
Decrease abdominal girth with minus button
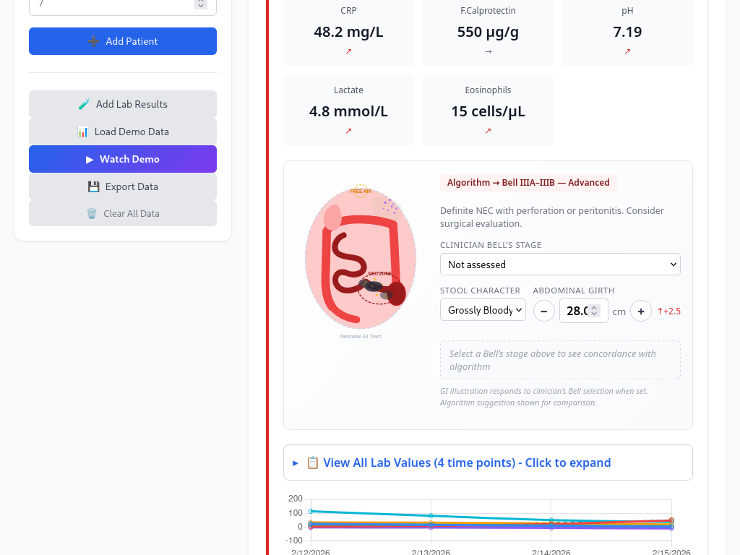coord(544,311)
